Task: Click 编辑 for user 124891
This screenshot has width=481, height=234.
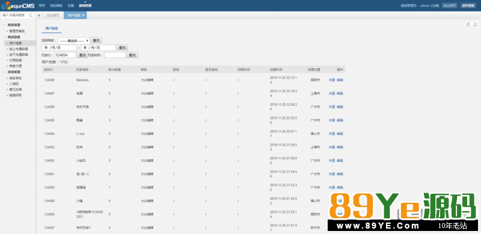Action: click(x=340, y=174)
